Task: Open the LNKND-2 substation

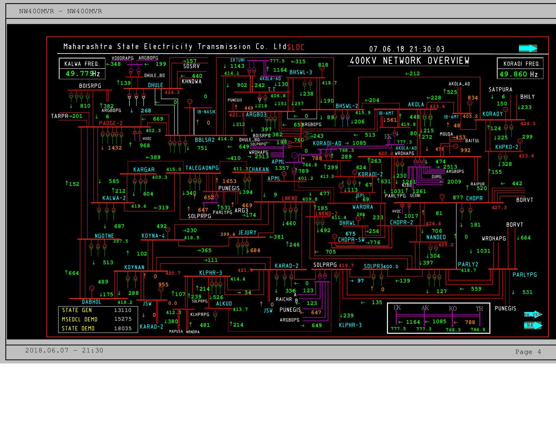Action: pyautogui.click(x=326, y=214)
